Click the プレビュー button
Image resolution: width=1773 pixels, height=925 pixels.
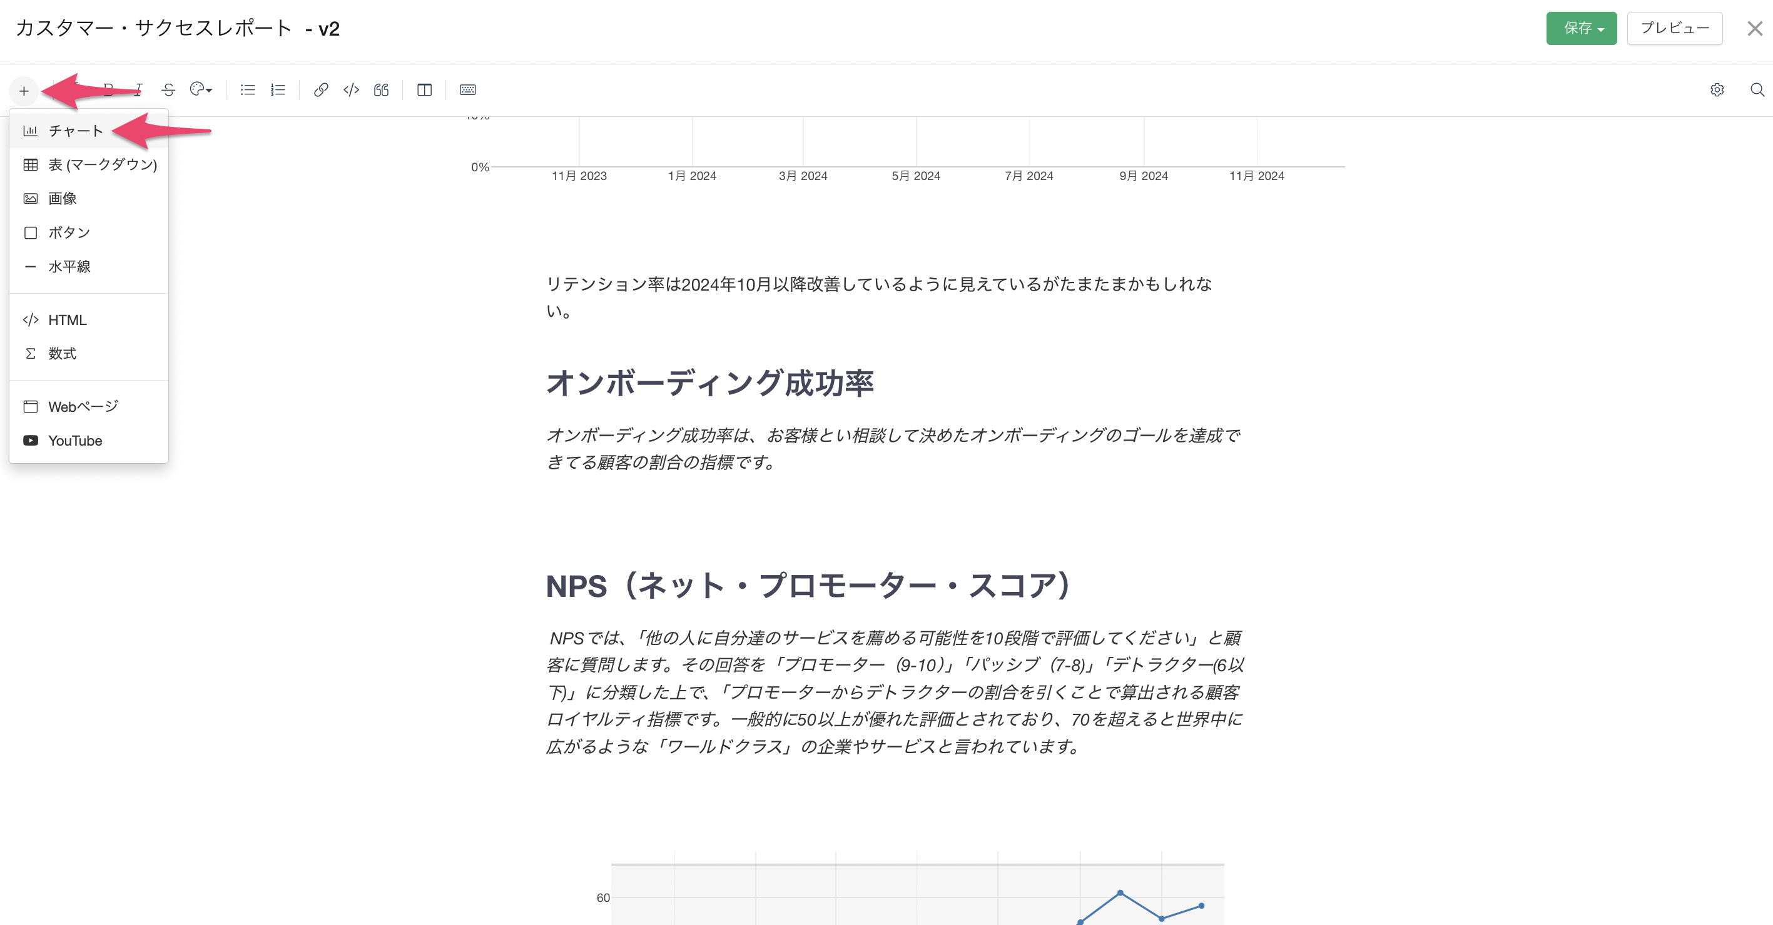tap(1674, 28)
